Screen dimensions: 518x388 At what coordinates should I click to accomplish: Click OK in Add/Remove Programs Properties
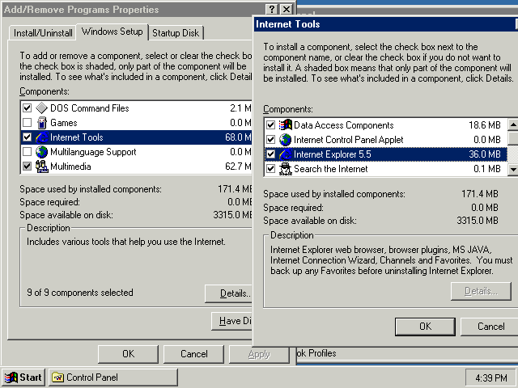(x=128, y=354)
